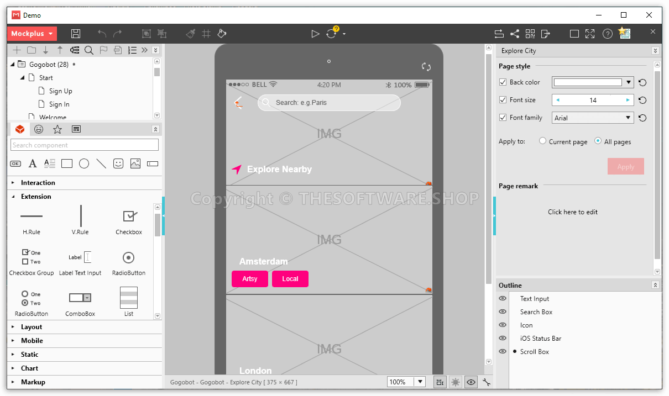Start preview with the play icon
The width and height of the screenshot is (669, 396).
click(x=315, y=34)
